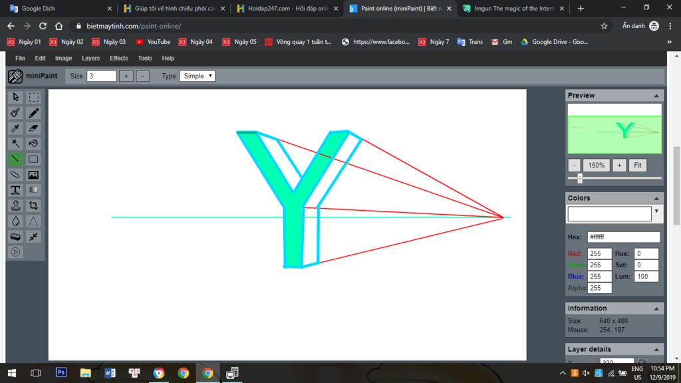Collapse the Preview panel
The width and height of the screenshot is (681, 383).
pyautogui.click(x=656, y=96)
